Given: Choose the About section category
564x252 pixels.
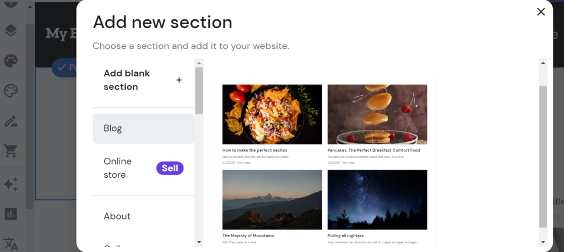Looking at the screenshot, I should pos(117,216).
